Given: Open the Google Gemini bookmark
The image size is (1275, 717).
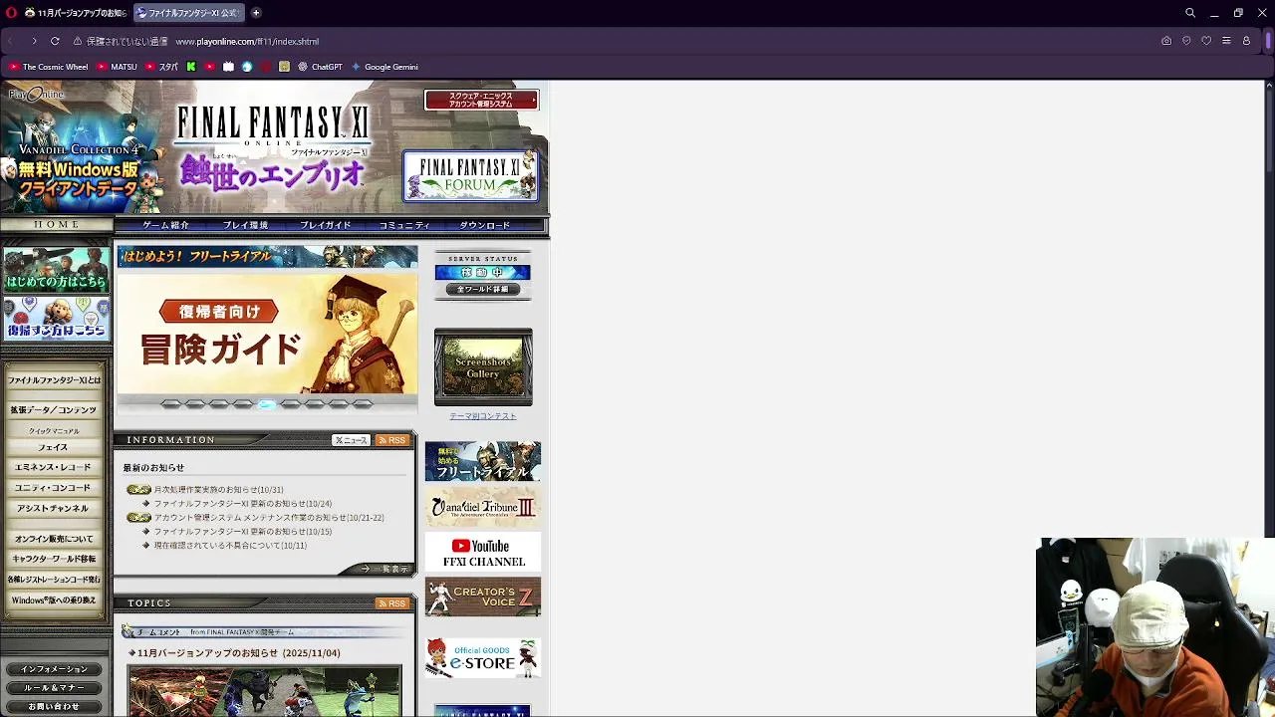Looking at the screenshot, I should [384, 67].
